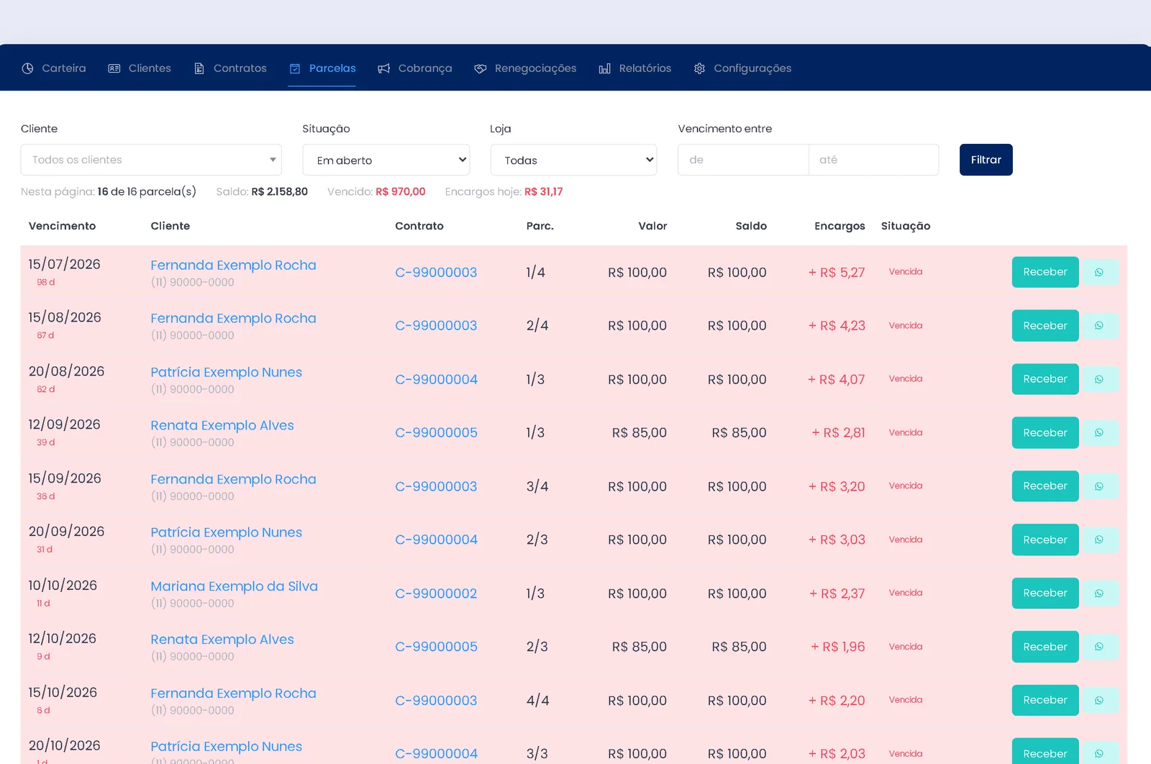The height and width of the screenshot is (764, 1151).
Task: Open Mariana Exemplo da Silva client link
Action: click(234, 586)
